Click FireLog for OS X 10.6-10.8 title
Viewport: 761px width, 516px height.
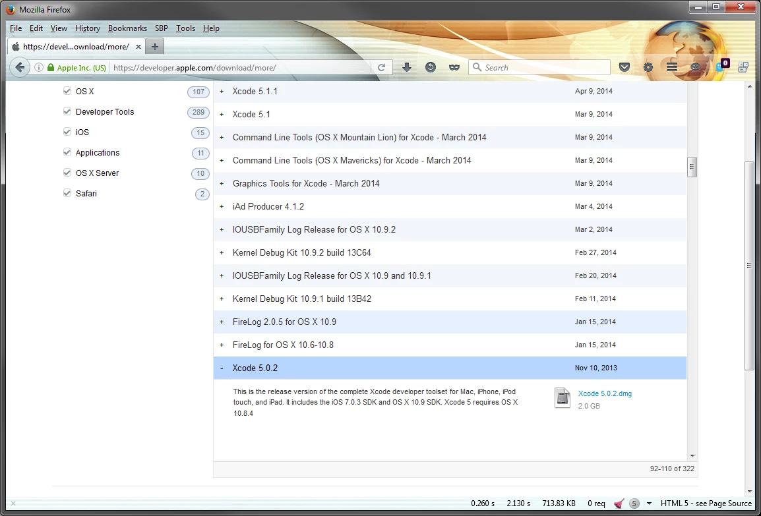click(283, 345)
